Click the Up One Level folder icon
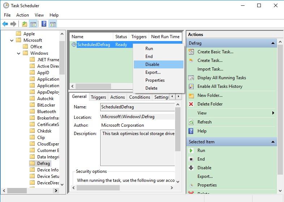The height and width of the screenshot is (202, 284). pos(25,24)
